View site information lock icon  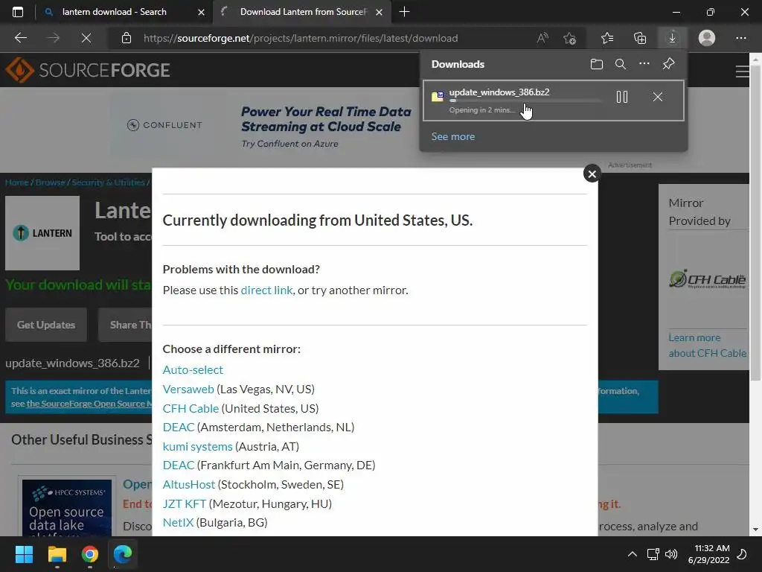[127, 38]
